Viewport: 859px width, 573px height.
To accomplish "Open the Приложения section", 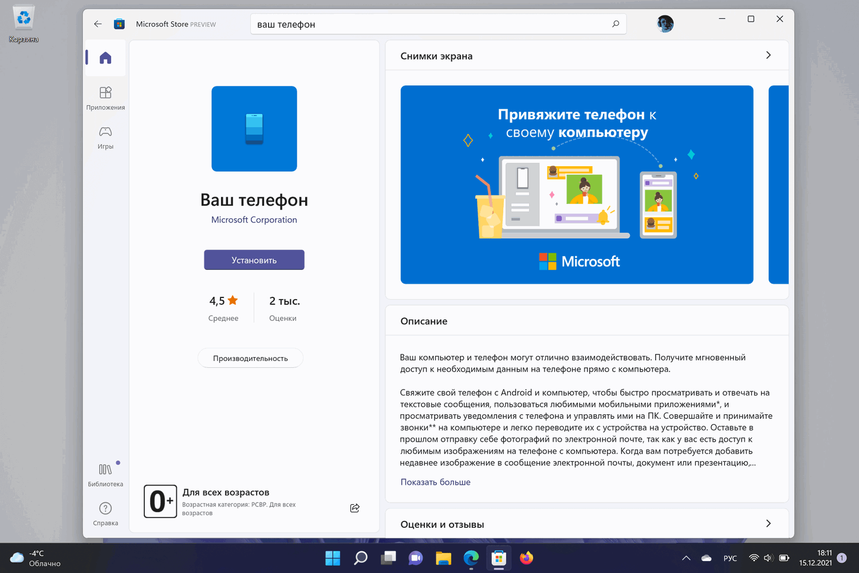I will pos(105,98).
